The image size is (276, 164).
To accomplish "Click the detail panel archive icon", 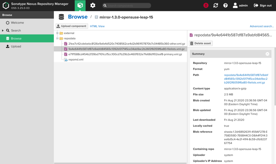I will click(x=191, y=35).
